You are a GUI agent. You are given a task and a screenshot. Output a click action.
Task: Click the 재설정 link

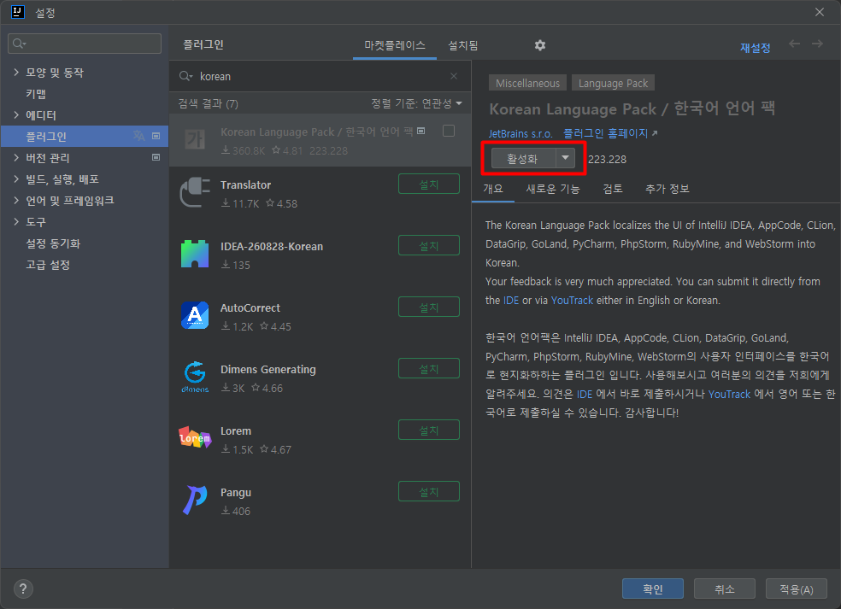756,48
